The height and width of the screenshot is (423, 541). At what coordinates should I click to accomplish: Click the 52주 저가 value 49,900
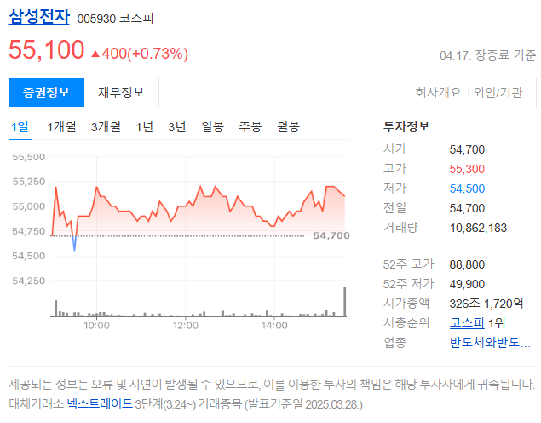(467, 285)
